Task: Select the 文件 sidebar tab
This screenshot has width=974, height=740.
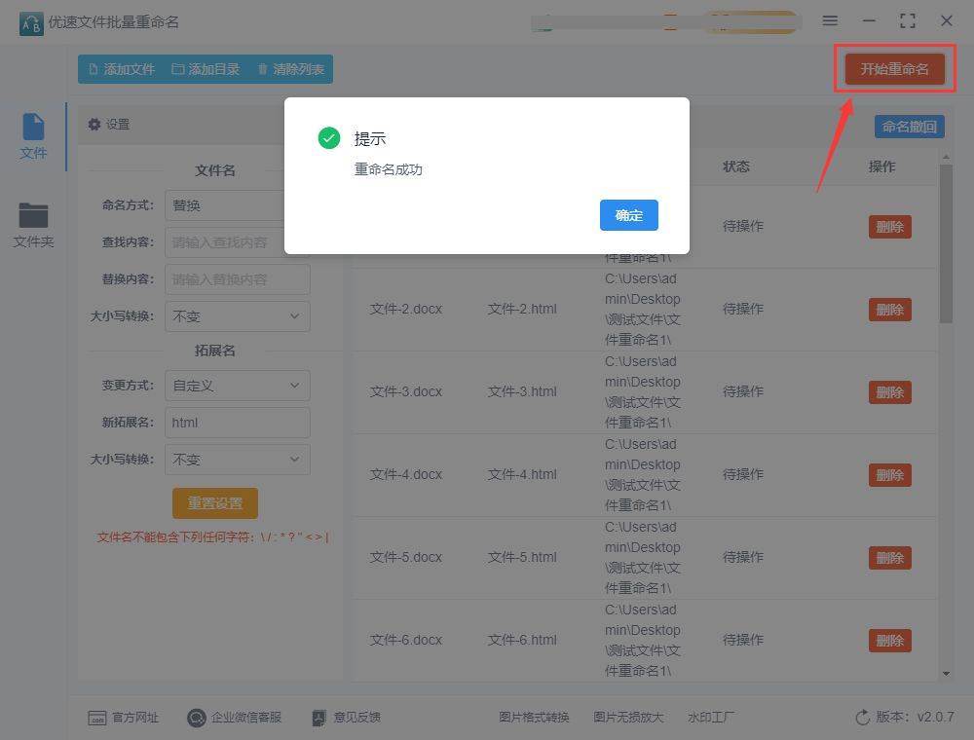Action: click(x=32, y=133)
